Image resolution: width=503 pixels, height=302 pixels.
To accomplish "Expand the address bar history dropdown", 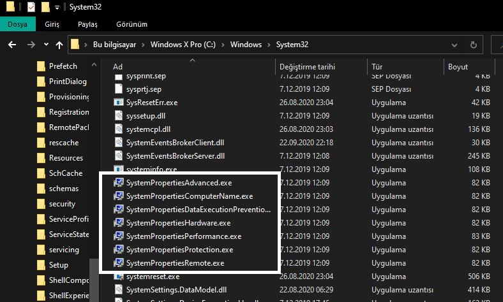I will 454,45.
